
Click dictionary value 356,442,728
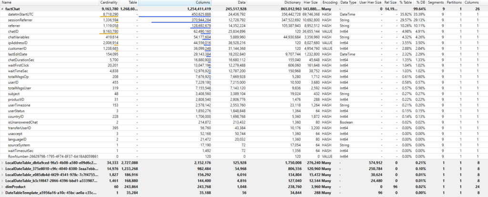point(291,14)
